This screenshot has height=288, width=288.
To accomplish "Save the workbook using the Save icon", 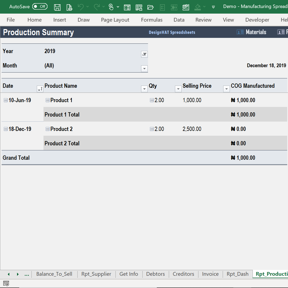I will (x=57, y=7).
